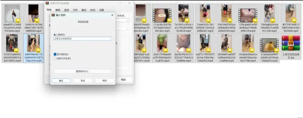Screen dimensions: 303x118
Task: Click file name text d7a0de6dba5ce...mp4
Action: [248, 58]
